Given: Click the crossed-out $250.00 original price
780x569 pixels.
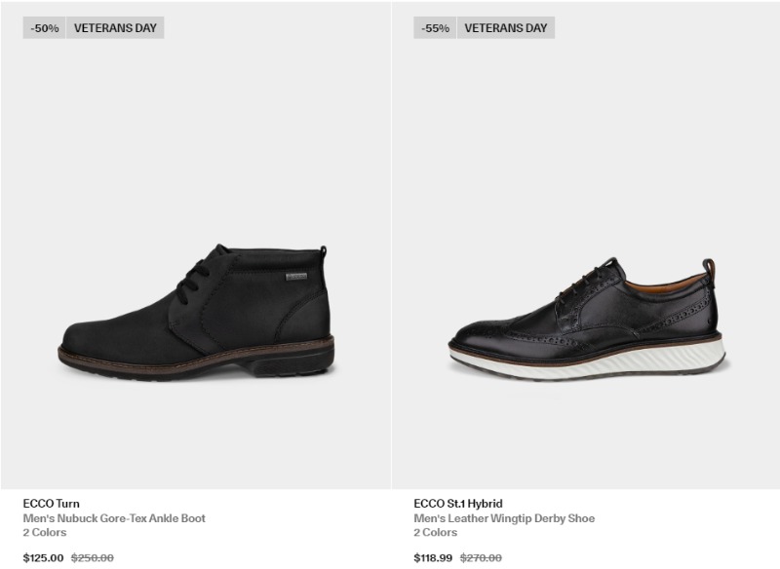Looking at the screenshot, I should (93, 557).
